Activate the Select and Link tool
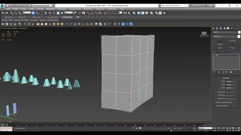The width and height of the screenshot is (241, 135). 12,13
